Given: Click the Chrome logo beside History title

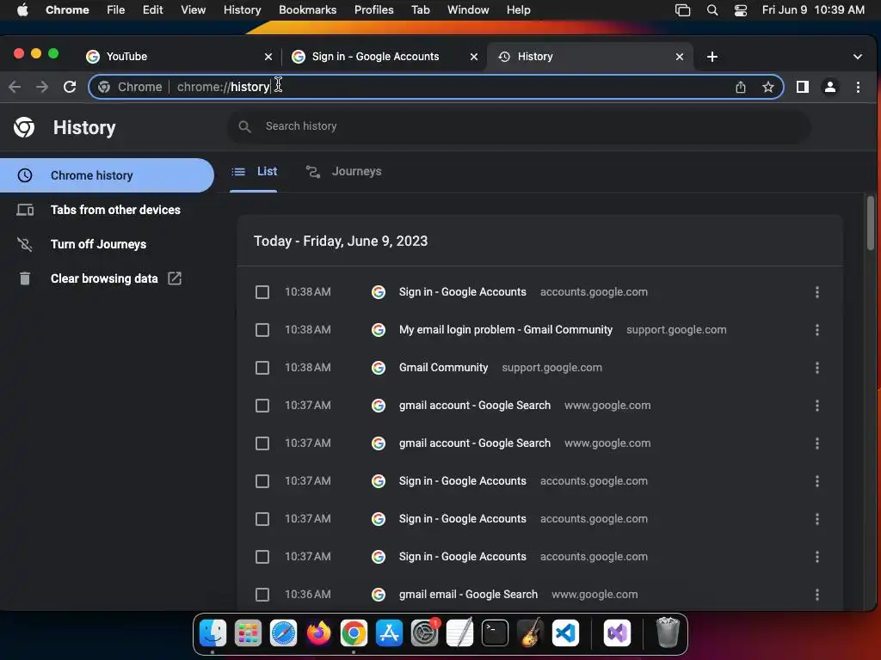Looking at the screenshot, I should (24, 127).
